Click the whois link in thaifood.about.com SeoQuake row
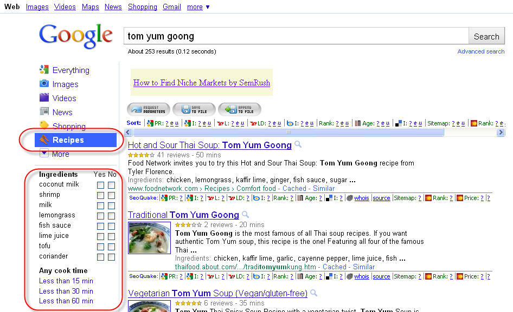 (362, 276)
